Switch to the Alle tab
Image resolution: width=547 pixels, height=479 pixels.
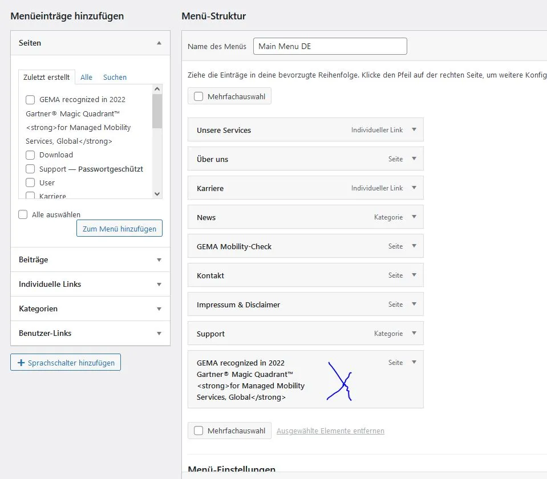[x=86, y=77]
